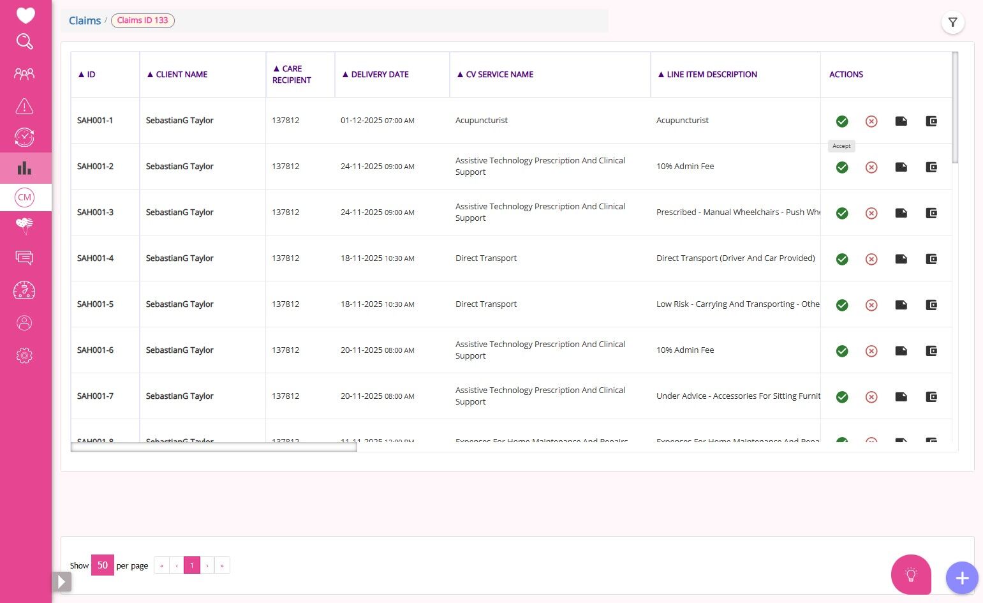The image size is (983, 603).
Task: Go to the previous page of results
Action: 177,565
